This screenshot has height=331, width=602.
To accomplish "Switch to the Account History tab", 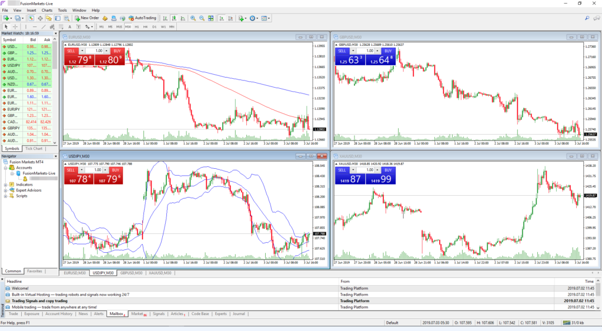I will click(59, 314).
